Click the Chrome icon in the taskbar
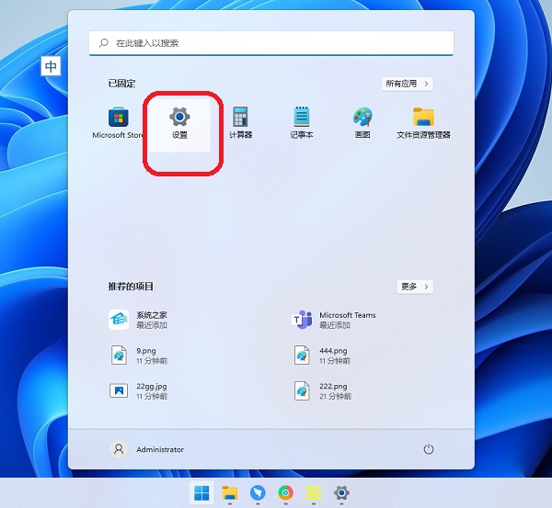The height and width of the screenshot is (508, 552). (286, 493)
